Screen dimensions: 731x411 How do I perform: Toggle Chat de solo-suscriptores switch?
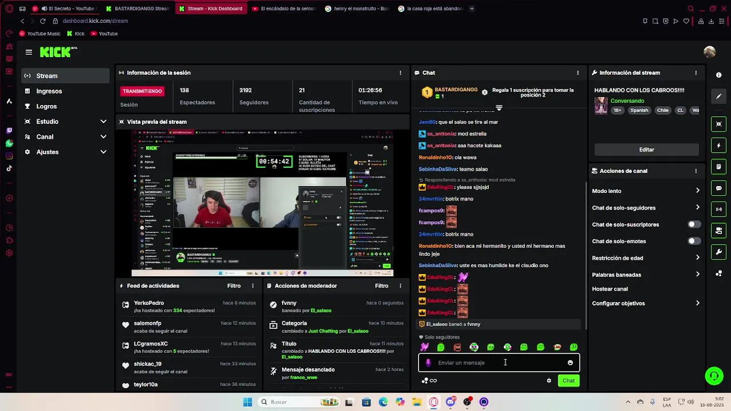[693, 225]
